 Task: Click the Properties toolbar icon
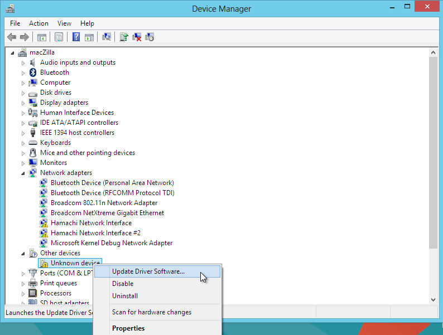click(x=59, y=37)
